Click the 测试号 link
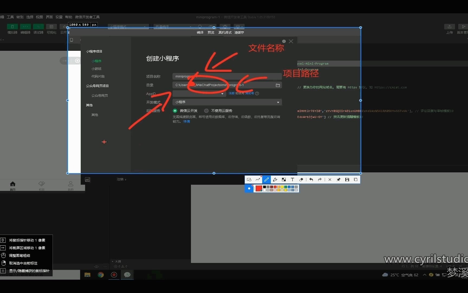468x293 pixels. pyautogui.click(x=249, y=93)
